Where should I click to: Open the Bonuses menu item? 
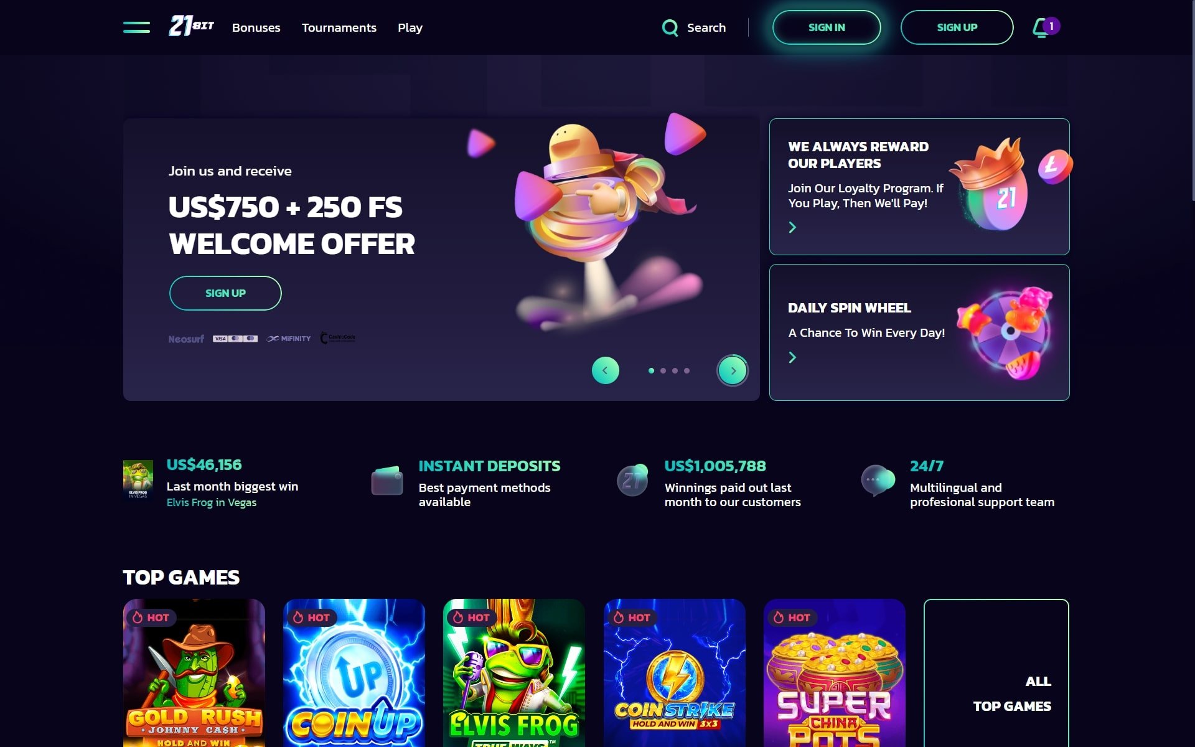pos(256,27)
